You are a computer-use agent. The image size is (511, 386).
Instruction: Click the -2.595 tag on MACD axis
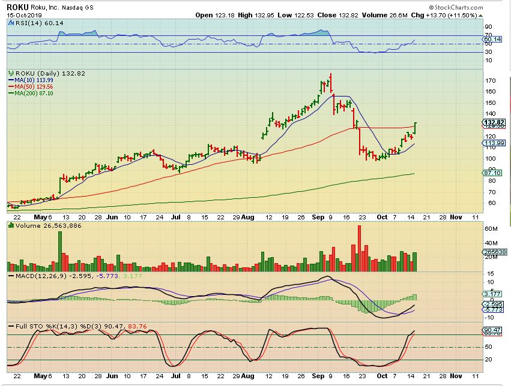[494, 304]
